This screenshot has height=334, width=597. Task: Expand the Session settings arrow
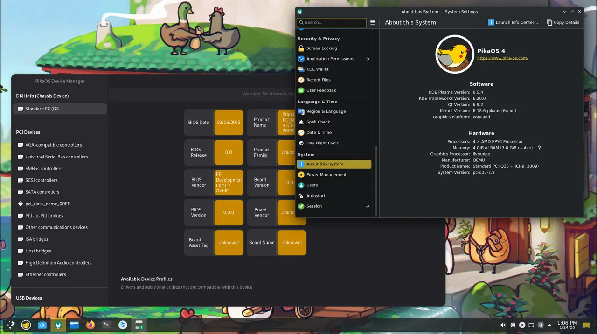[x=368, y=206]
